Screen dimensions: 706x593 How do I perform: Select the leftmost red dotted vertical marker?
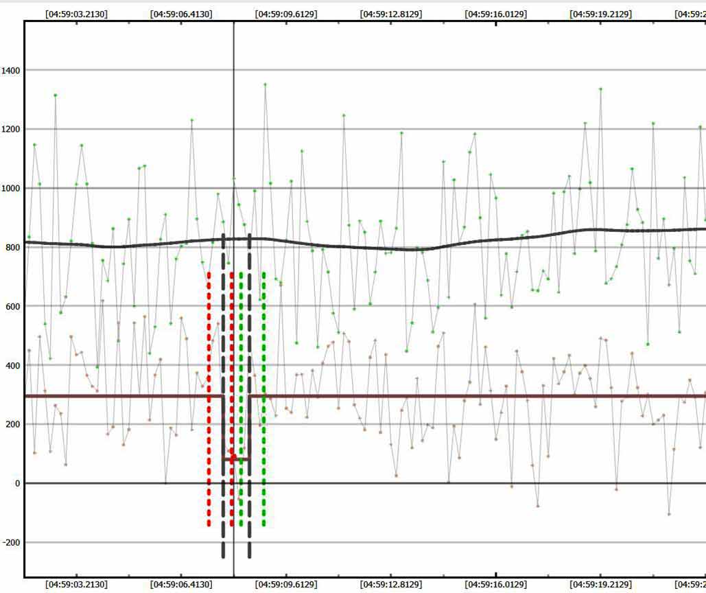209,398
